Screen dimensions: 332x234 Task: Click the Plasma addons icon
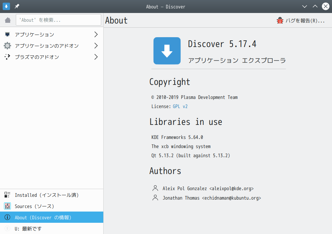(x=7, y=57)
